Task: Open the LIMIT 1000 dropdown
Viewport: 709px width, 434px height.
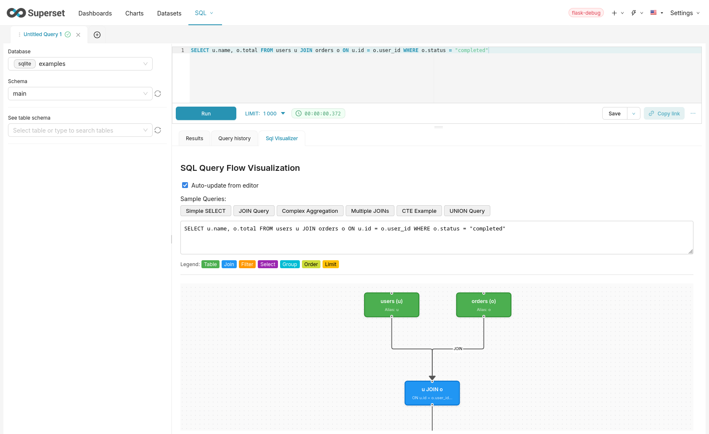Action: click(283, 113)
